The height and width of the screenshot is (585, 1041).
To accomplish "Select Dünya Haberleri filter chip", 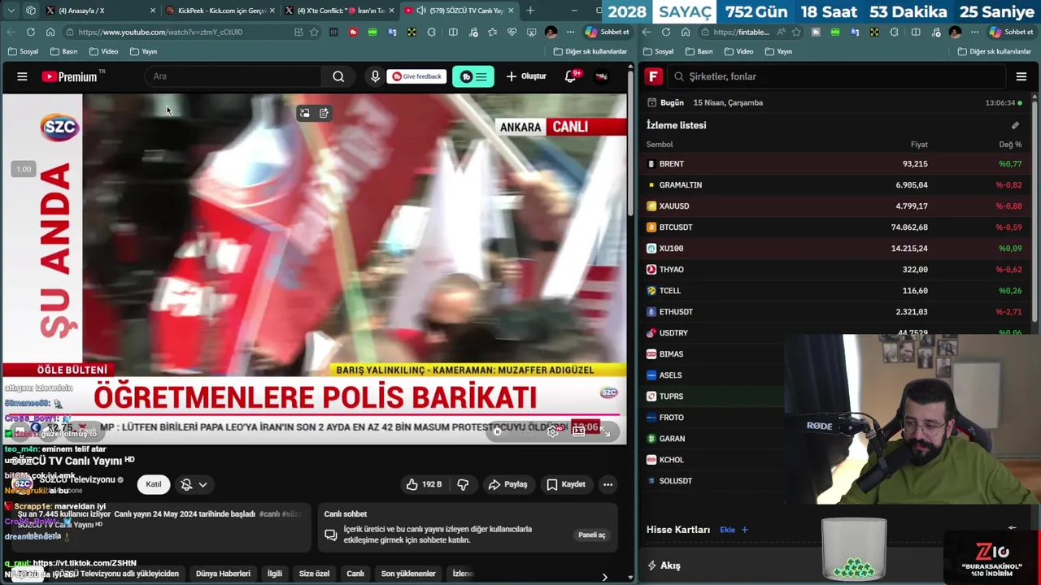I will [x=223, y=574].
